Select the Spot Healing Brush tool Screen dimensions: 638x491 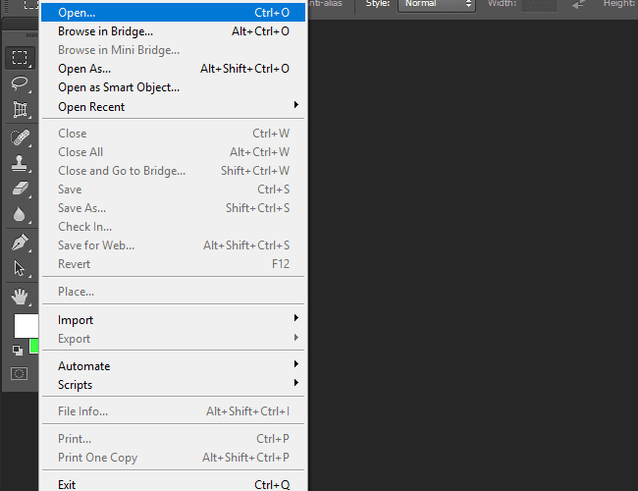pos(20,137)
